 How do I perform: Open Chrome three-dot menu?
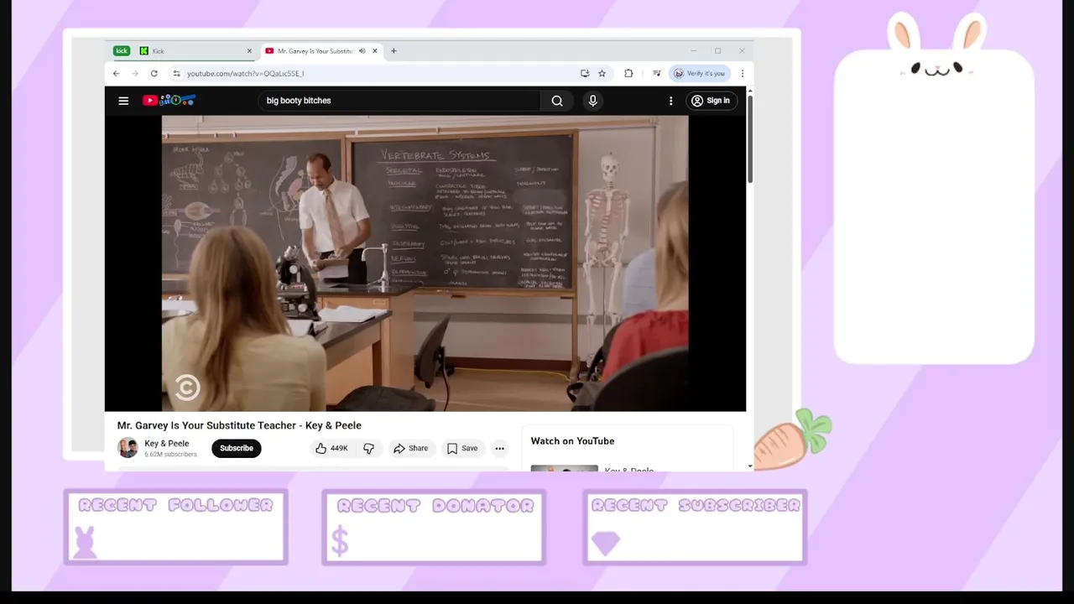click(x=742, y=74)
